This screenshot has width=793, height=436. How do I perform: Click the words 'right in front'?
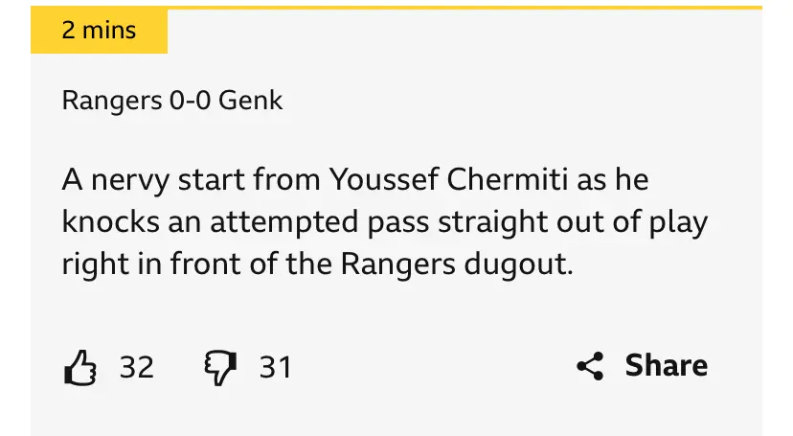click(x=147, y=264)
